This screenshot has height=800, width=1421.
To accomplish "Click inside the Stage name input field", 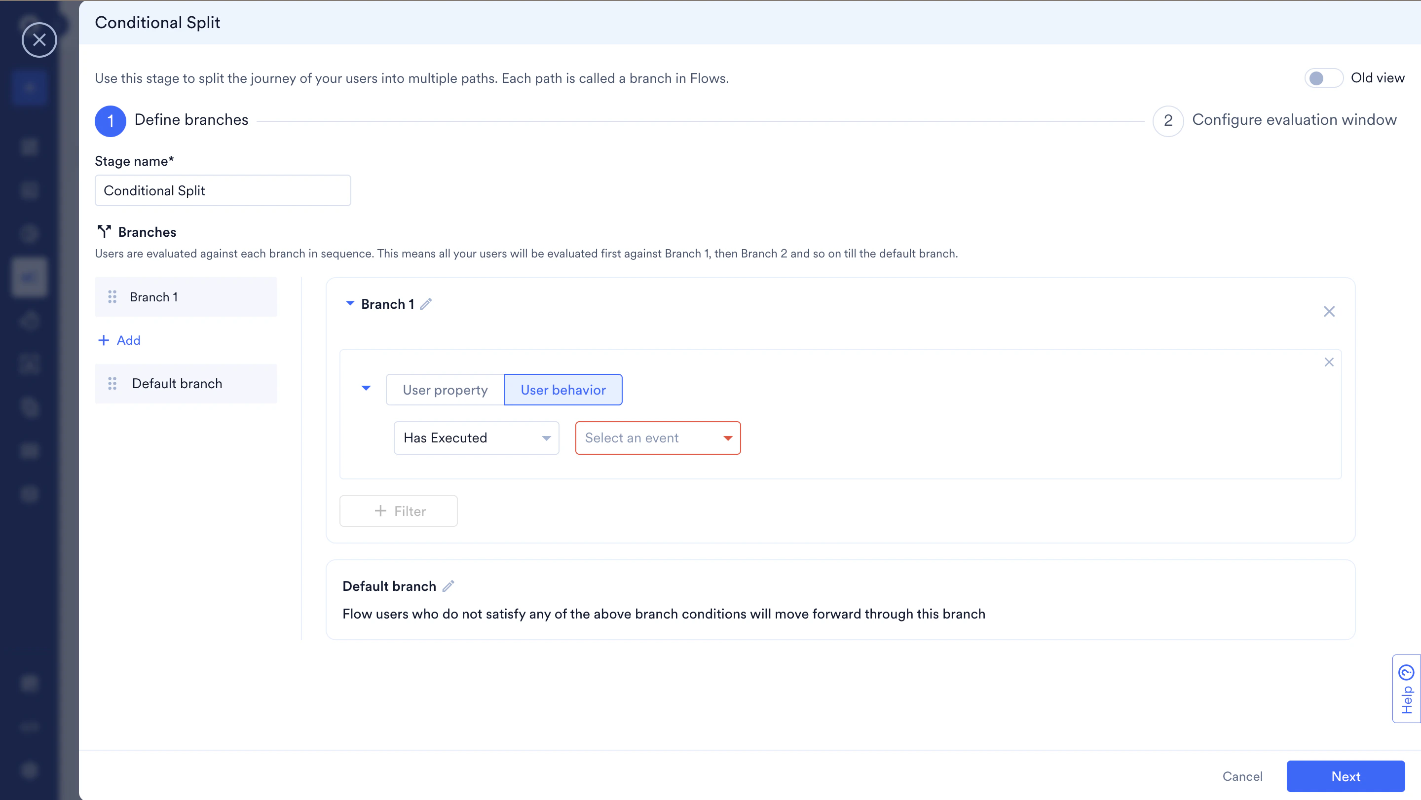I will [x=223, y=190].
